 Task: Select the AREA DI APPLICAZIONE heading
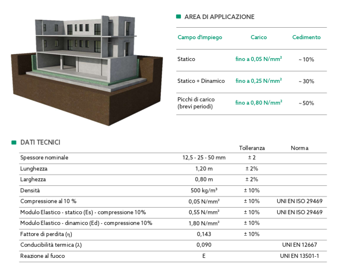(x=219, y=17)
